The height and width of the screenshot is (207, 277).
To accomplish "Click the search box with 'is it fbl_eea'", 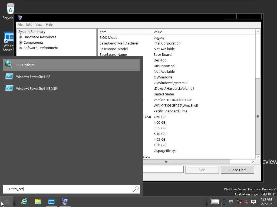I will point(71,189).
